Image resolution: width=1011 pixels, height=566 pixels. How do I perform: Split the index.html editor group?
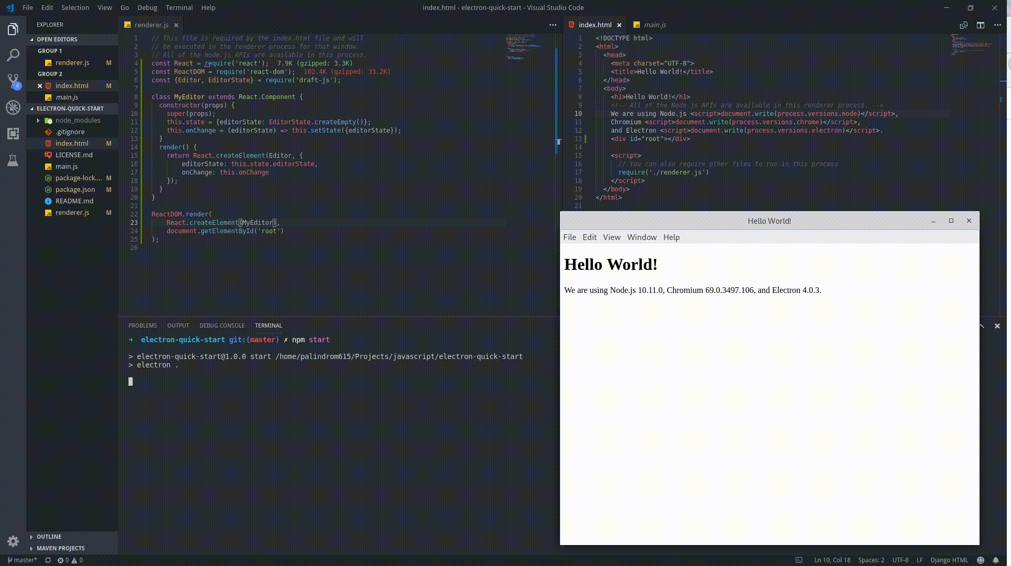pyautogui.click(x=981, y=25)
